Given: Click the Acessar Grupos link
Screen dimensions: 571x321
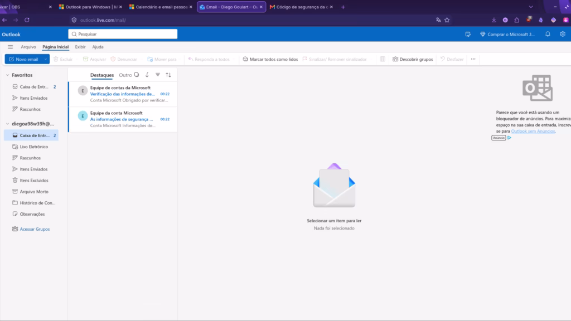Looking at the screenshot, I should tap(35, 229).
